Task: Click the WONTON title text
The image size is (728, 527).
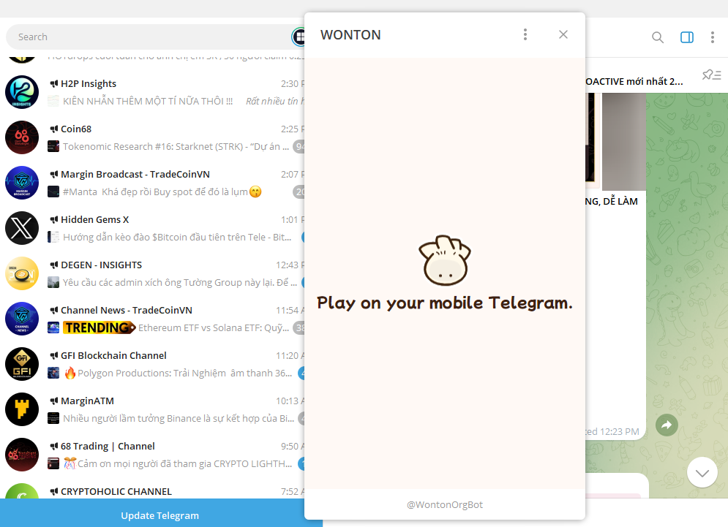Action: tap(350, 35)
